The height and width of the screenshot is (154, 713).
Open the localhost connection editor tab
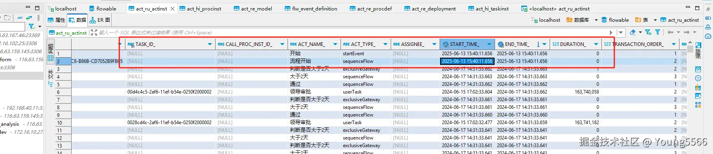click(x=62, y=8)
